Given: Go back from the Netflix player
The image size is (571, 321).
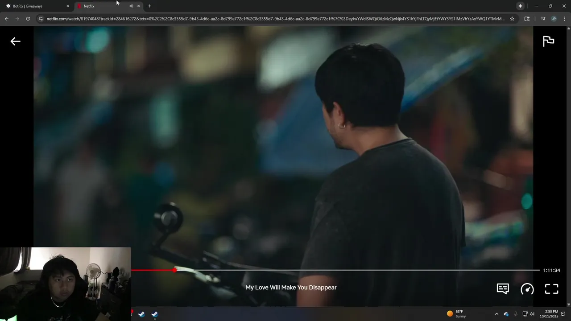Looking at the screenshot, I should coord(16,41).
